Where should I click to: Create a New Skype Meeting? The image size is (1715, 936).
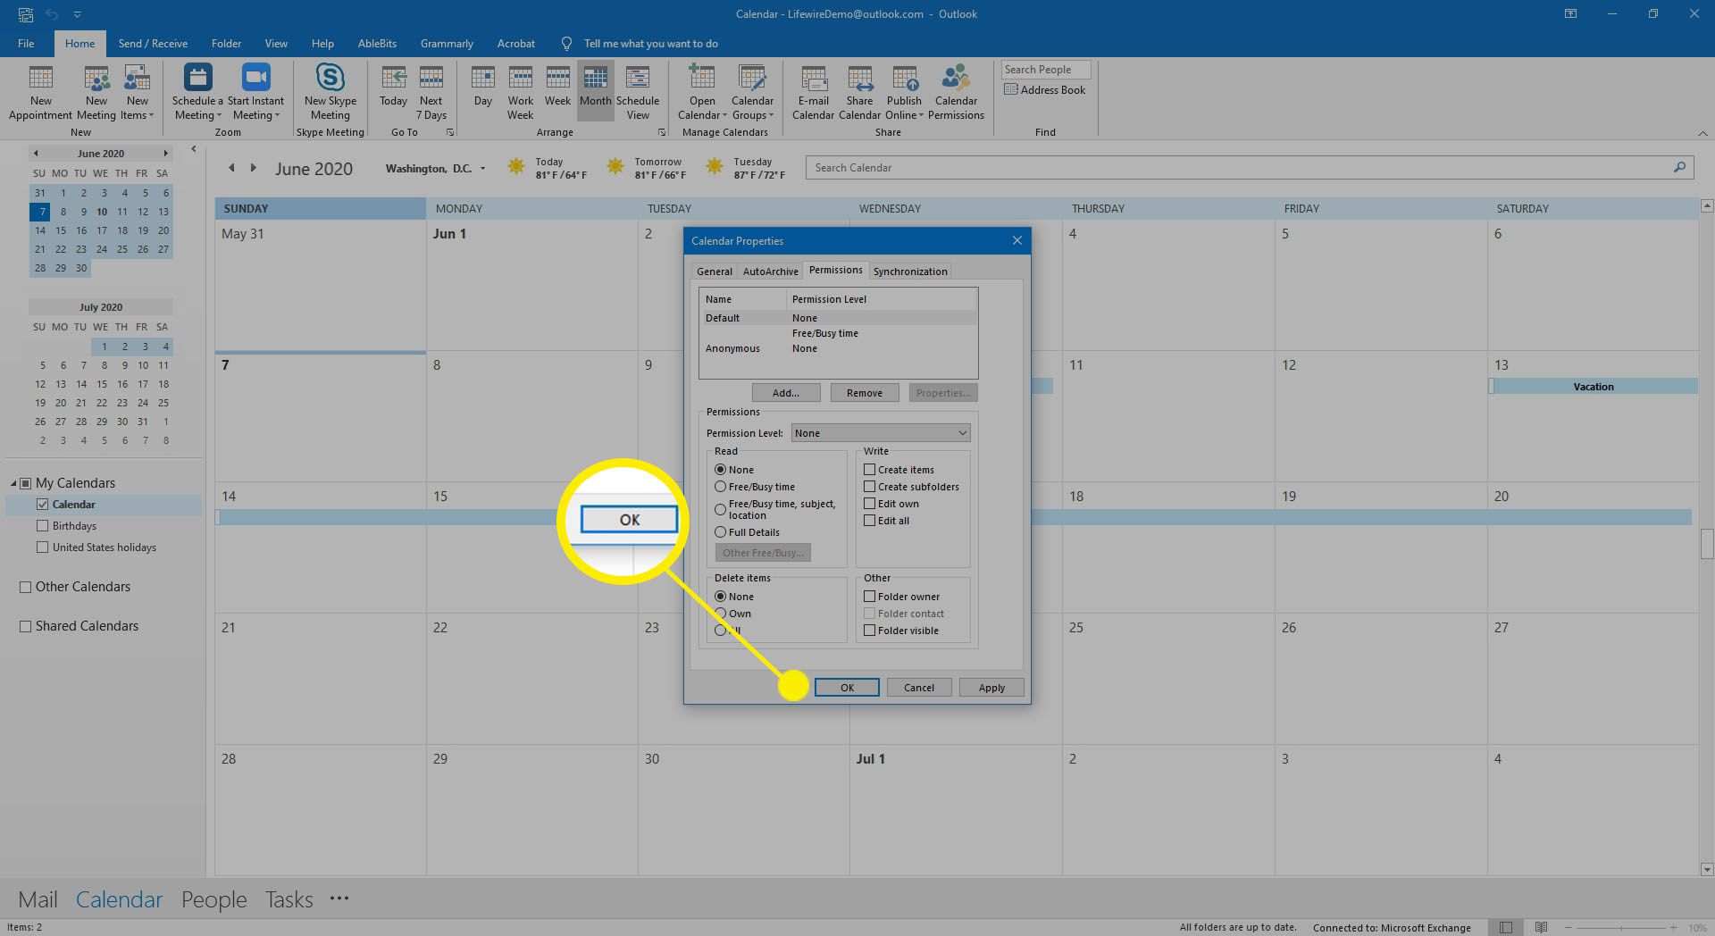[x=330, y=92]
